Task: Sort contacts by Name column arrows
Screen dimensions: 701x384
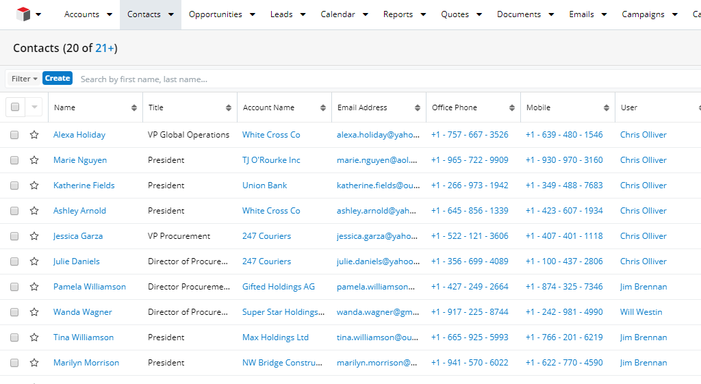Action: [134, 108]
